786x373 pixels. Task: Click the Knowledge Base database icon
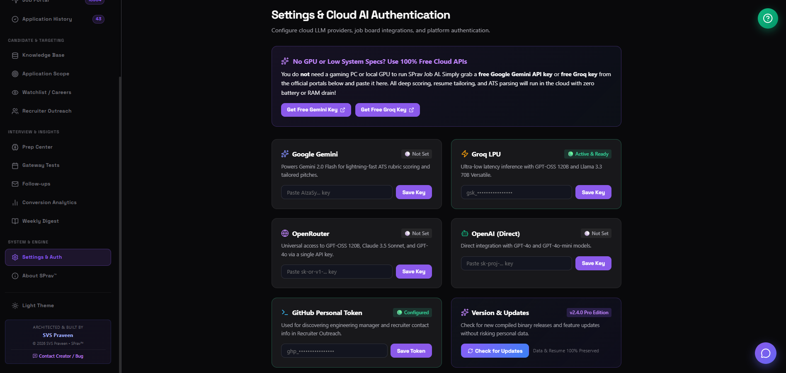pyautogui.click(x=15, y=55)
